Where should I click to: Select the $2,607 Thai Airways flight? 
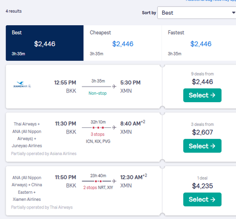pyautogui.click(x=202, y=146)
